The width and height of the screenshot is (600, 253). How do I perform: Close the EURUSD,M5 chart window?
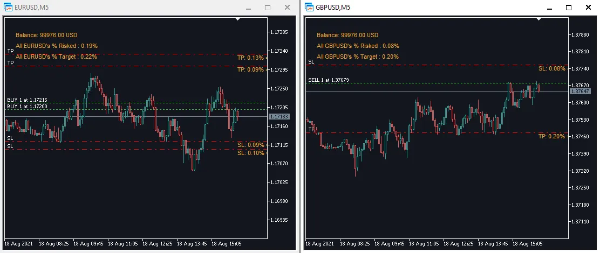[287, 8]
